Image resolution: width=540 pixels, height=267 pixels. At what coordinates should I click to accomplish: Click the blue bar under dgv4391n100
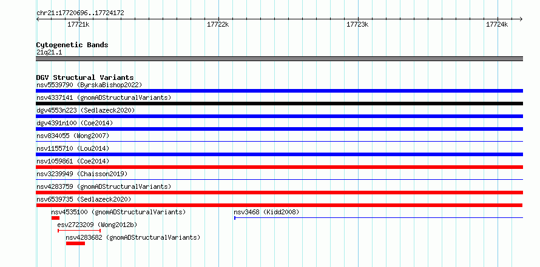pyautogui.click(x=279, y=129)
